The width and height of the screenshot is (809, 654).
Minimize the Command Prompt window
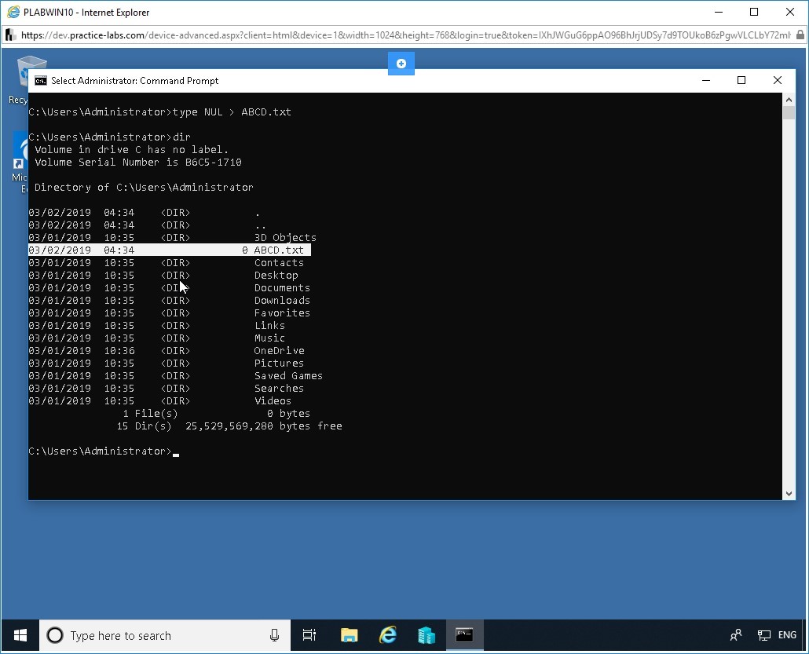point(706,80)
